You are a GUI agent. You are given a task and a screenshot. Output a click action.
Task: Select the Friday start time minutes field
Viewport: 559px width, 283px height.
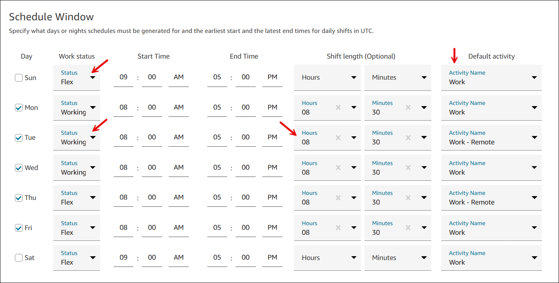pyautogui.click(x=152, y=228)
